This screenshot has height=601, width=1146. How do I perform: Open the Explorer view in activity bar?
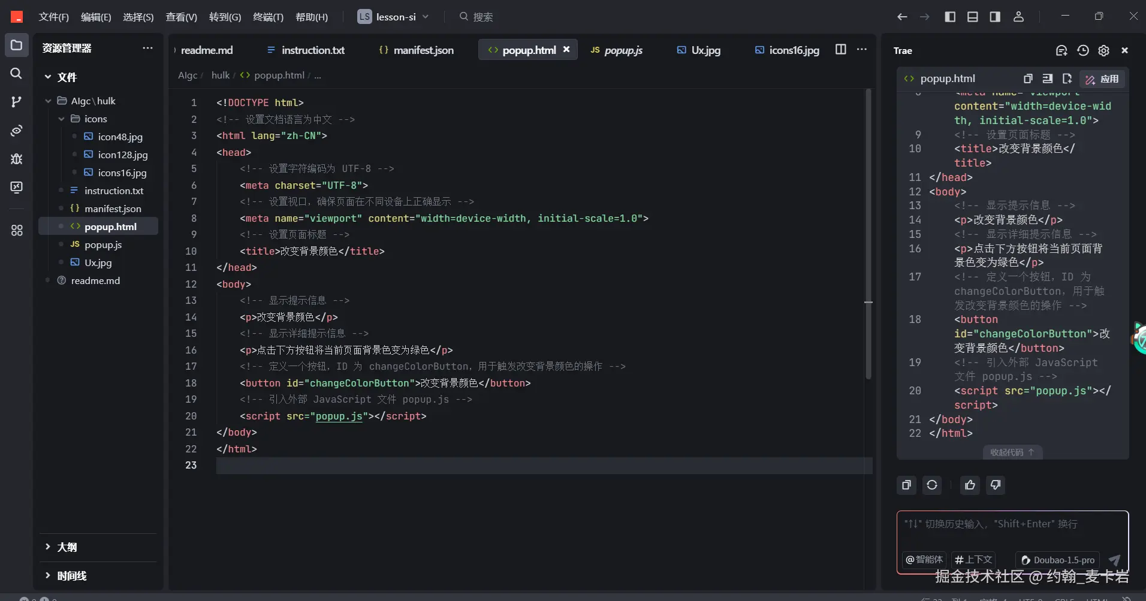[x=17, y=45]
